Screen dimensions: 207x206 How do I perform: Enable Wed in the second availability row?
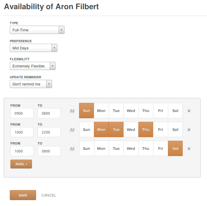131,129
